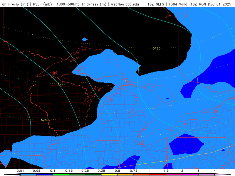
Task: Click the 0.1 legend value
Action: pyautogui.click(x=53, y=171)
